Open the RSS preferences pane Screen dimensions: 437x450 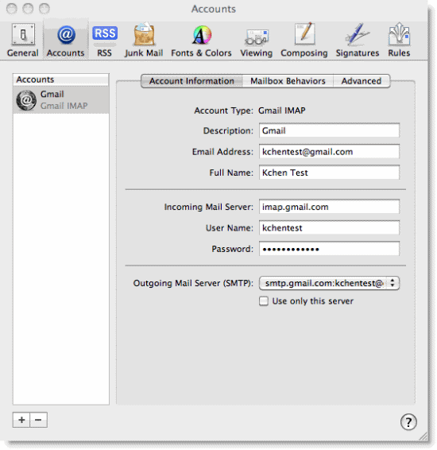tap(104, 41)
